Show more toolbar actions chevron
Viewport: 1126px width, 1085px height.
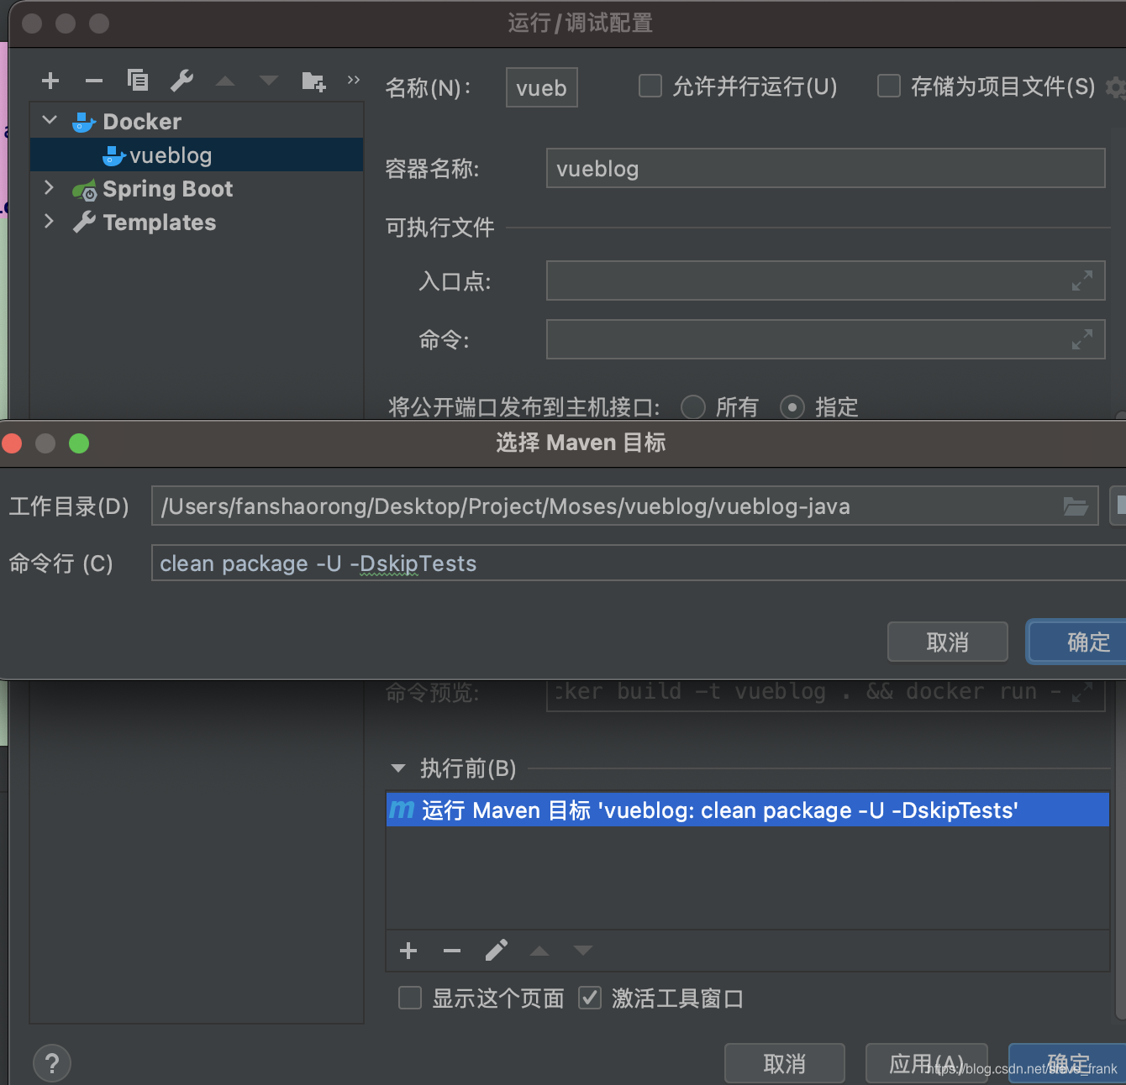coord(354,80)
